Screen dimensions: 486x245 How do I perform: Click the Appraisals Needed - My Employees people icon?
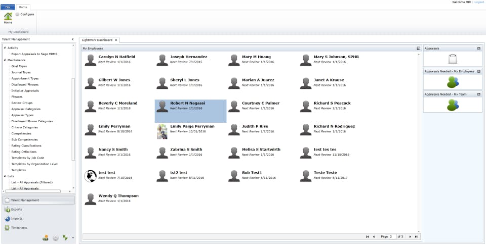pos(453,82)
